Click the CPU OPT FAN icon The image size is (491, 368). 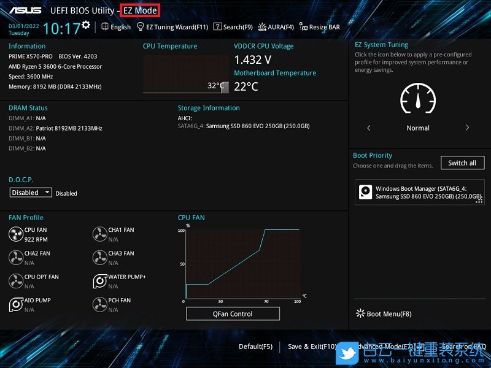click(17, 280)
